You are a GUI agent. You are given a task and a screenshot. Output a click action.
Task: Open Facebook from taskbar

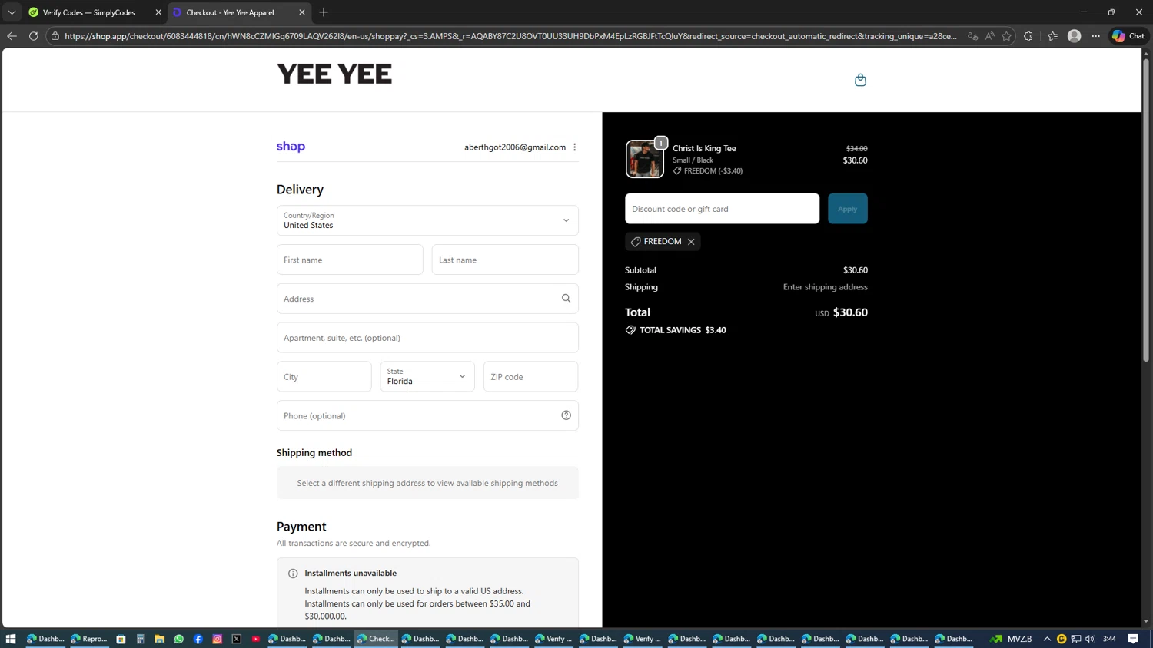pyautogui.click(x=198, y=639)
